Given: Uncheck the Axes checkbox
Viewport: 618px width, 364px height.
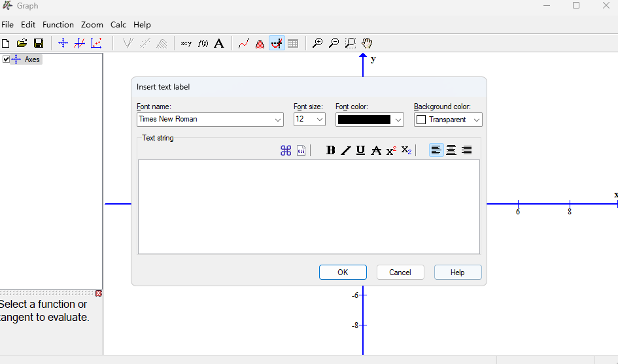Looking at the screenshot, I should click(7, 59).
